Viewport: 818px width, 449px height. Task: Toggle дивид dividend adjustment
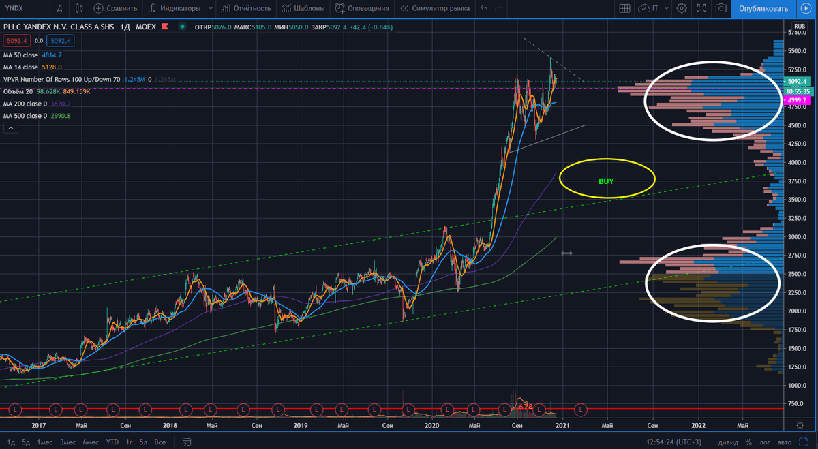729,442
